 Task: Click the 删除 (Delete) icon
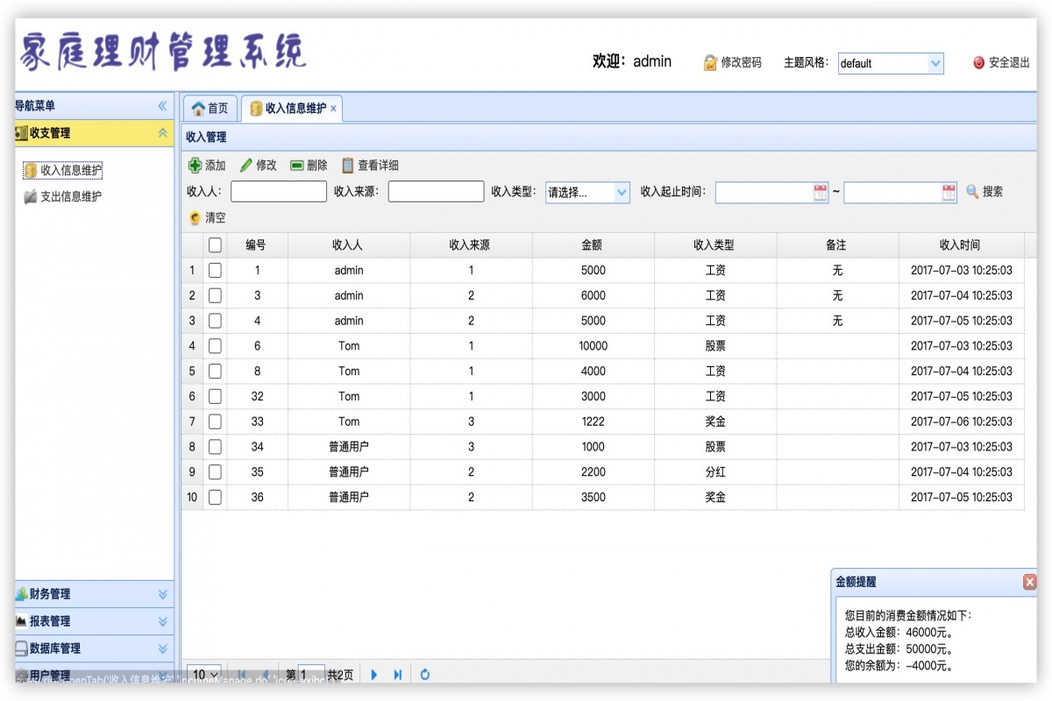click(295, 166)
